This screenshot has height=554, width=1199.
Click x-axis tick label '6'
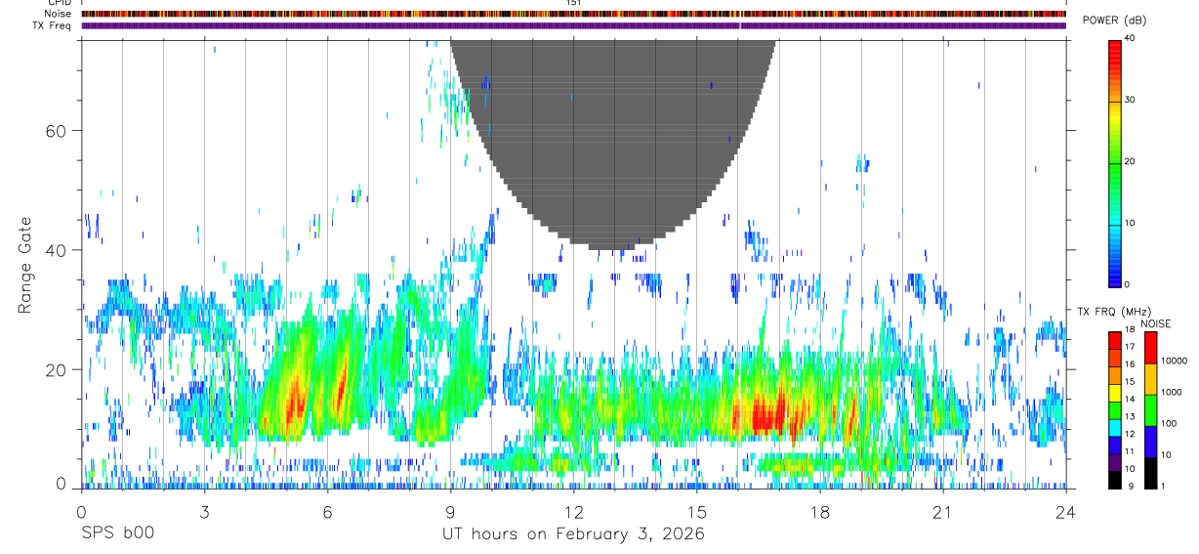click(327, 514)
